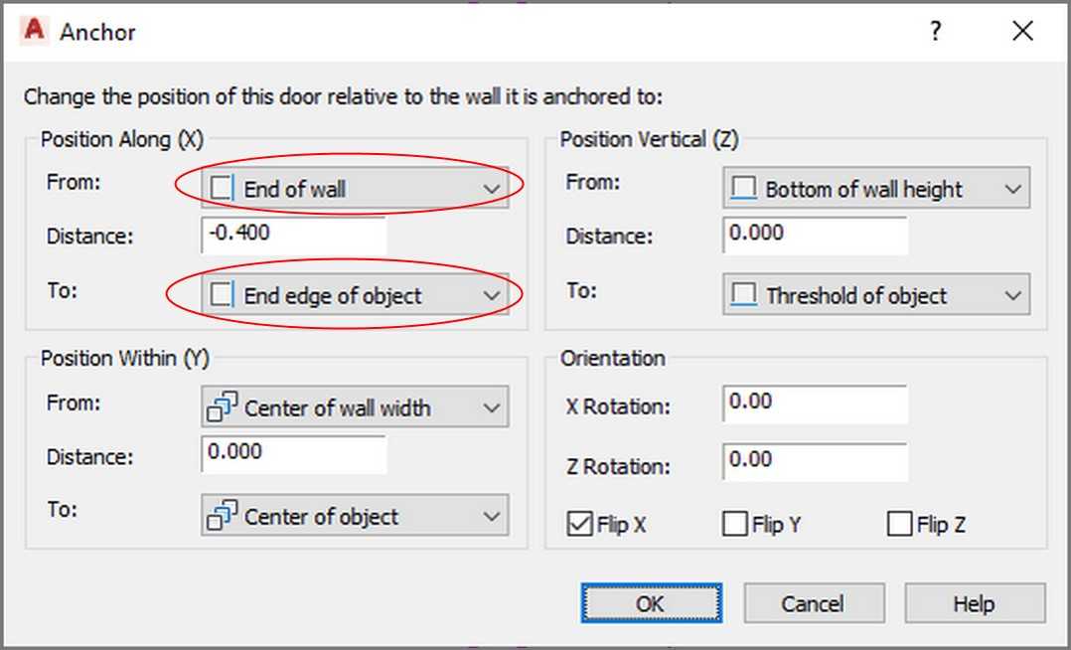Open the Position Within To dropdown arrow
1071x650 pixels.
point(491,517)
